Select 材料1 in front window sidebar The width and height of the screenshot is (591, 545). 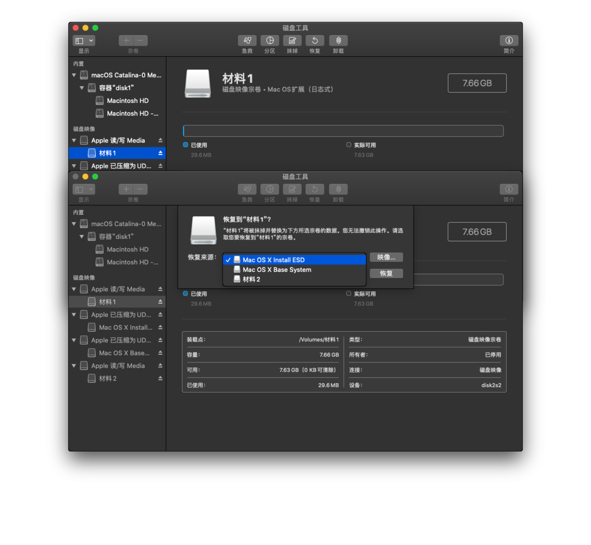pyautogui.click(x=117, y=302)
